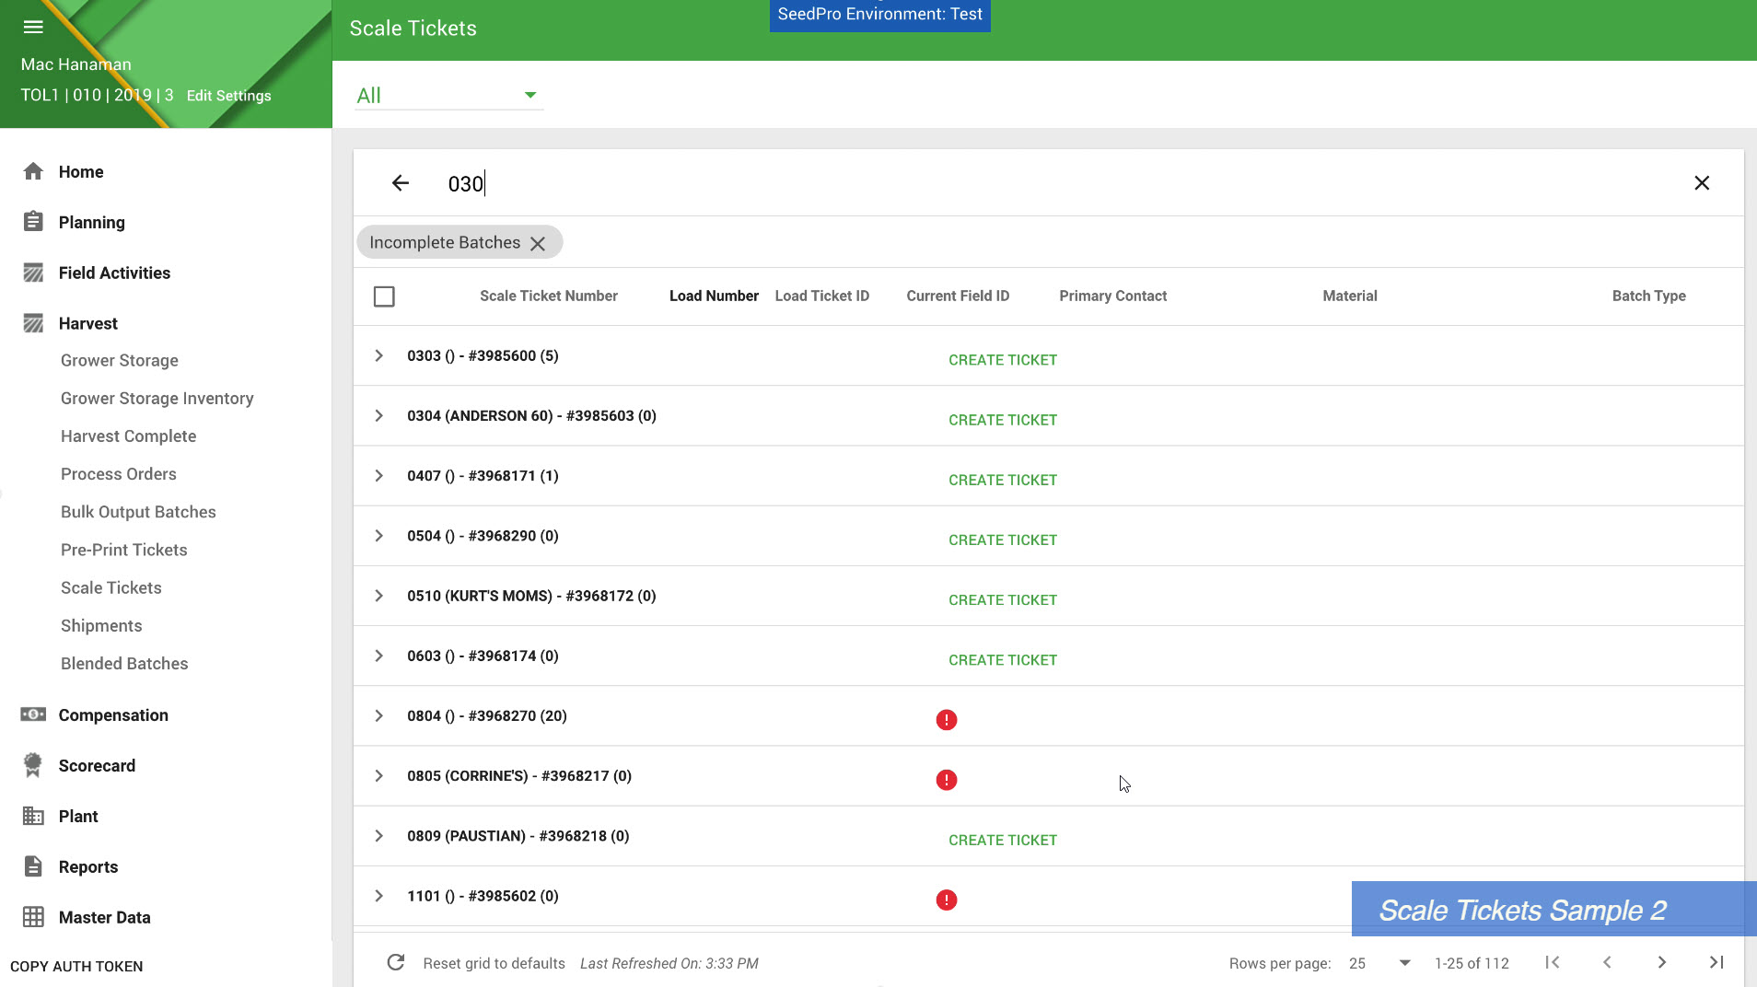Jump to the last page of results
Viewport: 1757px width, 987px height.
1716,962
